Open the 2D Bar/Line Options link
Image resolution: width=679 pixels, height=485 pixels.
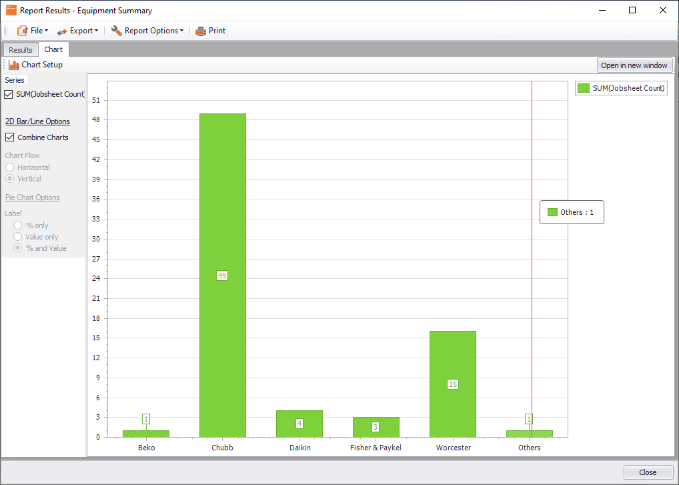pos(37,121)
